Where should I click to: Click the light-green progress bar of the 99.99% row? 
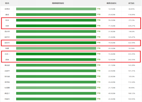(x=56, y=88)
